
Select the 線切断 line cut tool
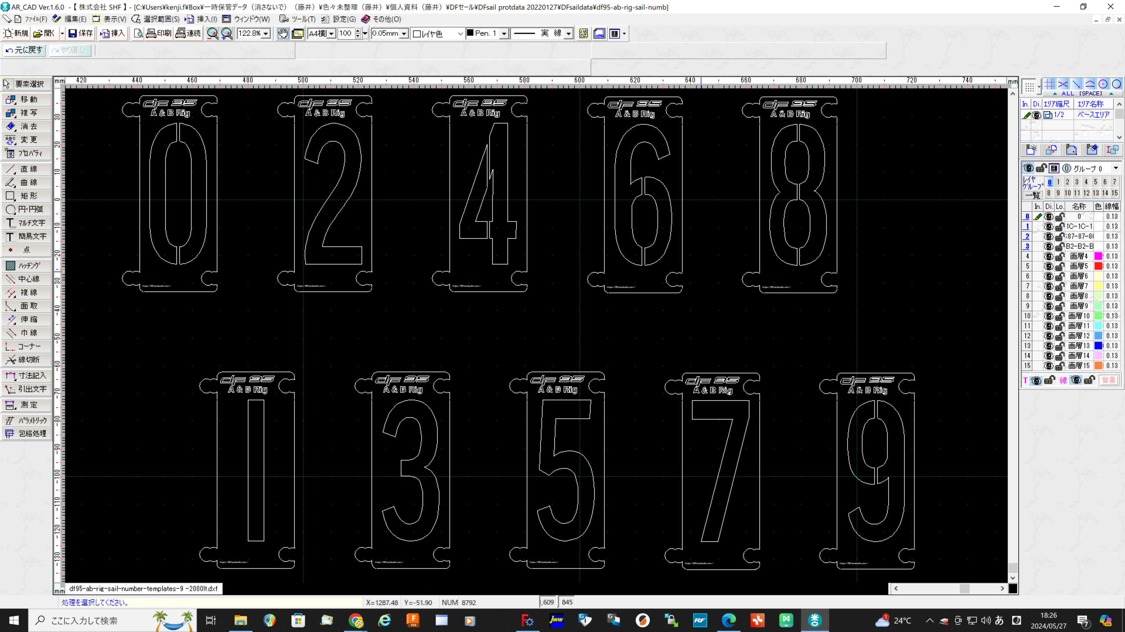click(26, 360)
